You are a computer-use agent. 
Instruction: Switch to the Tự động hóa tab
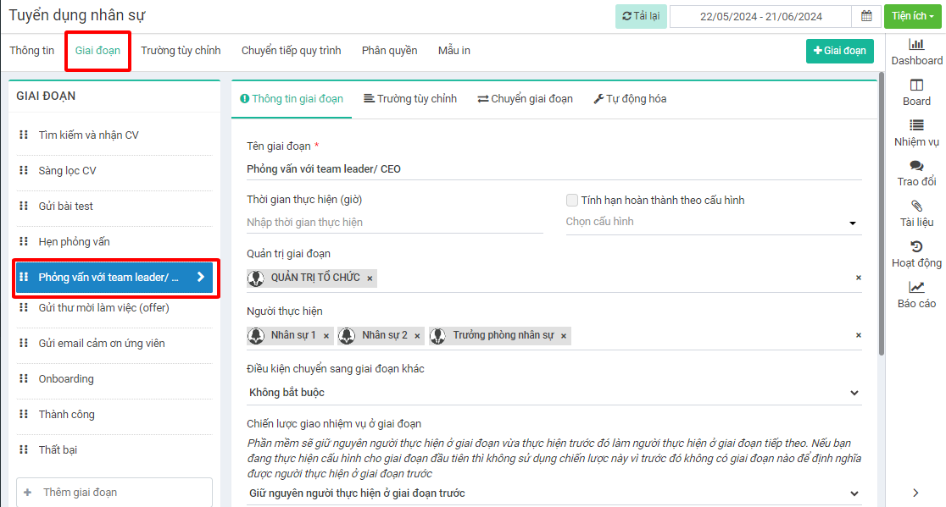(630, 99)
